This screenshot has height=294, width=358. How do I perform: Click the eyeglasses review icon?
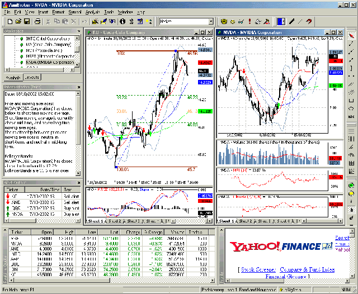click(x=241, y=21)
